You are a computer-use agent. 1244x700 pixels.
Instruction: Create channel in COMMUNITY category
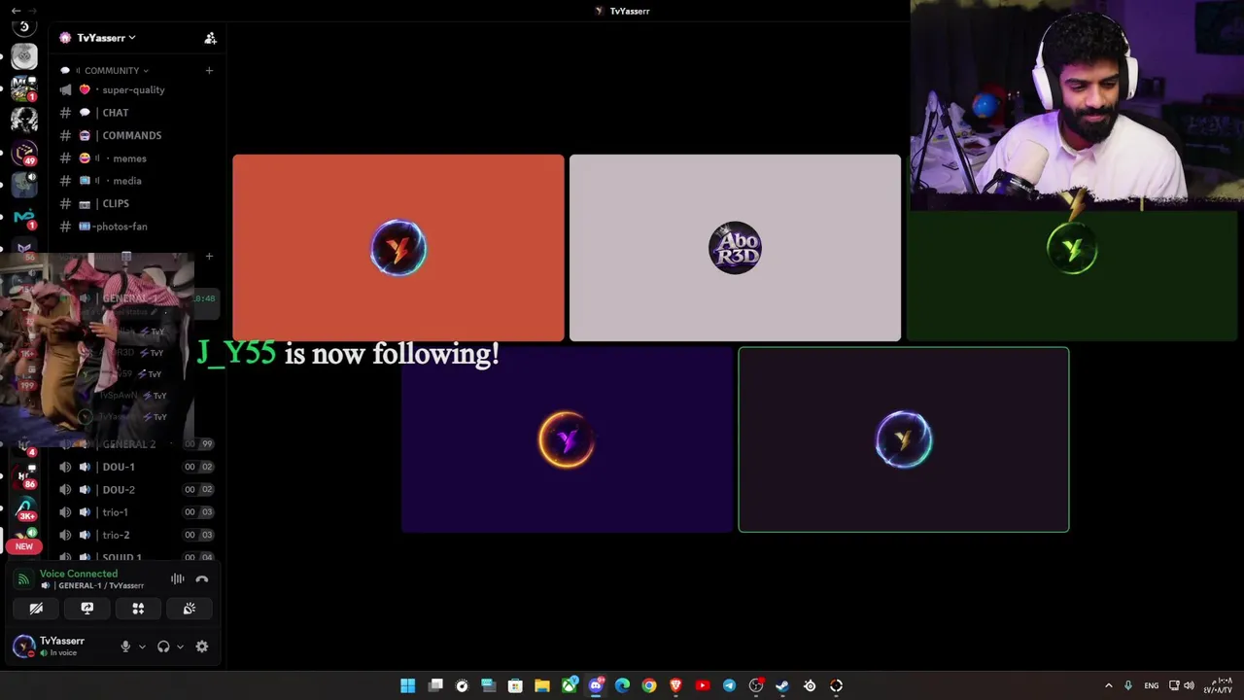point(209,70)
